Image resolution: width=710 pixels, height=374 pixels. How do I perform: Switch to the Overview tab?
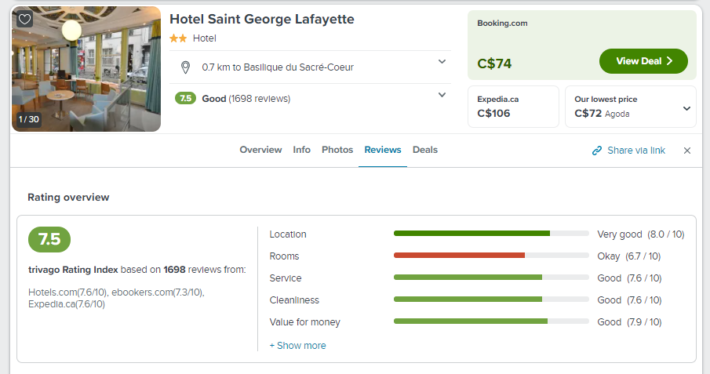click(260, 150)
